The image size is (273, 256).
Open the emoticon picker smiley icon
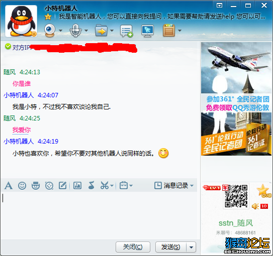(x=22, y=186)
